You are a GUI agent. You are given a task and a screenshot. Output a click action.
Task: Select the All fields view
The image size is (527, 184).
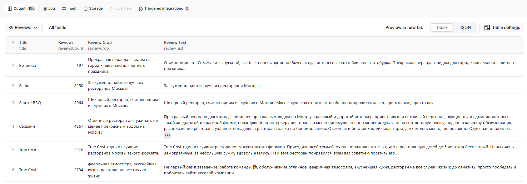coord(57,27)
